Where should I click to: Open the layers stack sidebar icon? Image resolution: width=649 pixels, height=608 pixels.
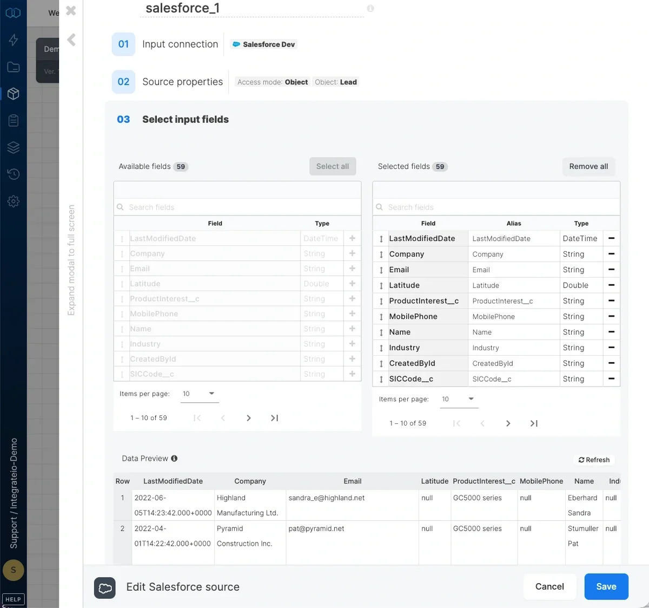pos(14,147)
